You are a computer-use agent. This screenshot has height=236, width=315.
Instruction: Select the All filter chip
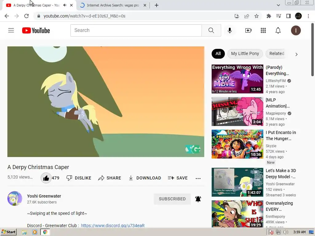click(218, 53)
